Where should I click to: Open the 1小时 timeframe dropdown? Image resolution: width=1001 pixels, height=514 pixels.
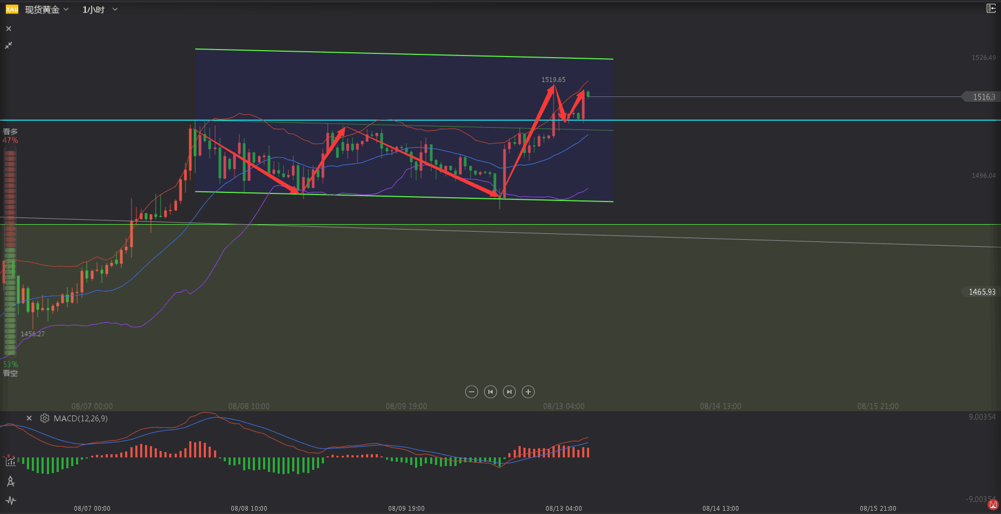pyautogui.click(x=100, y=10)
